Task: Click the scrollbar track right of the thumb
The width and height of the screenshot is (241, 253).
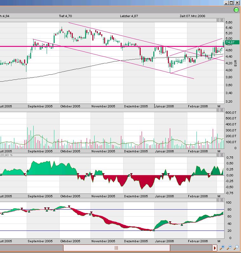Action: click(x=191, y=248)
